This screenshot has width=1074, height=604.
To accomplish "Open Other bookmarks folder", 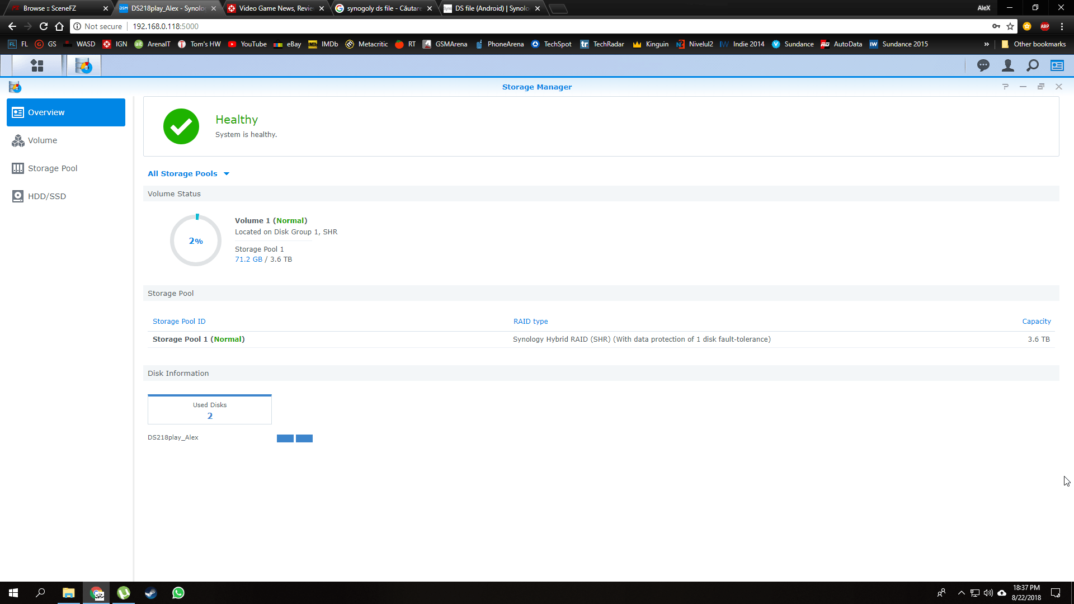I will pyautogui.click(x=1033, y=44).
